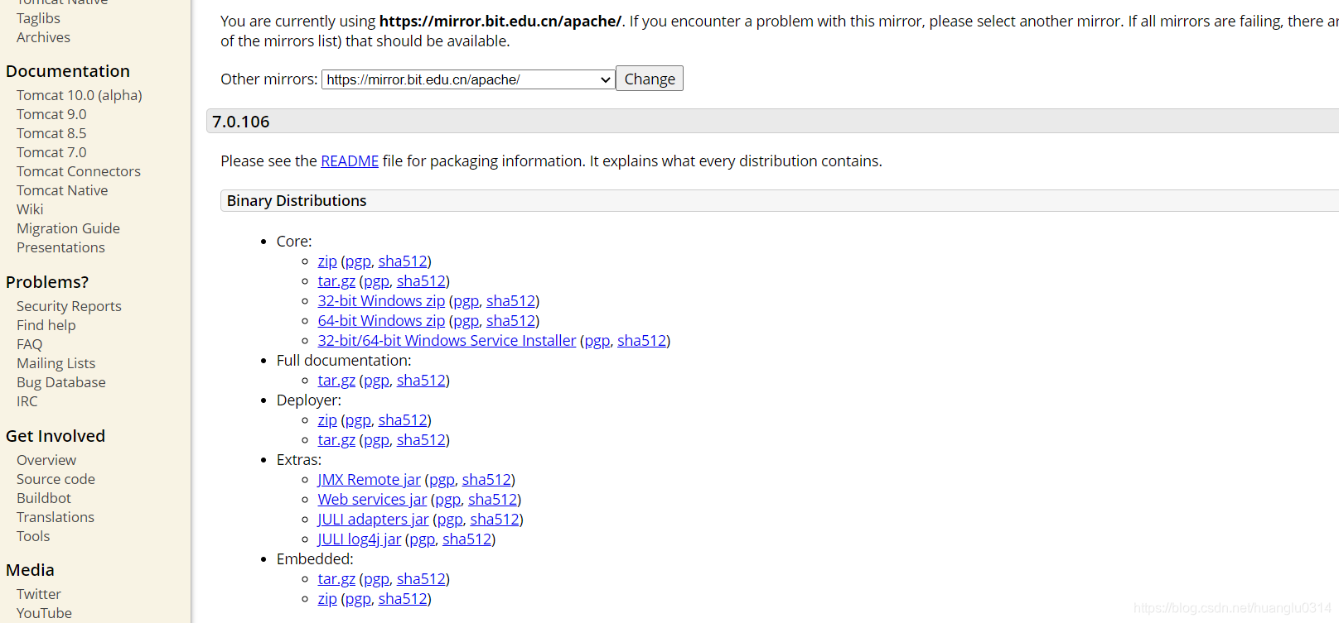Download 32-bit Windows zip
The width and height of the screenshot is (1339, 623).
[381, 300]
